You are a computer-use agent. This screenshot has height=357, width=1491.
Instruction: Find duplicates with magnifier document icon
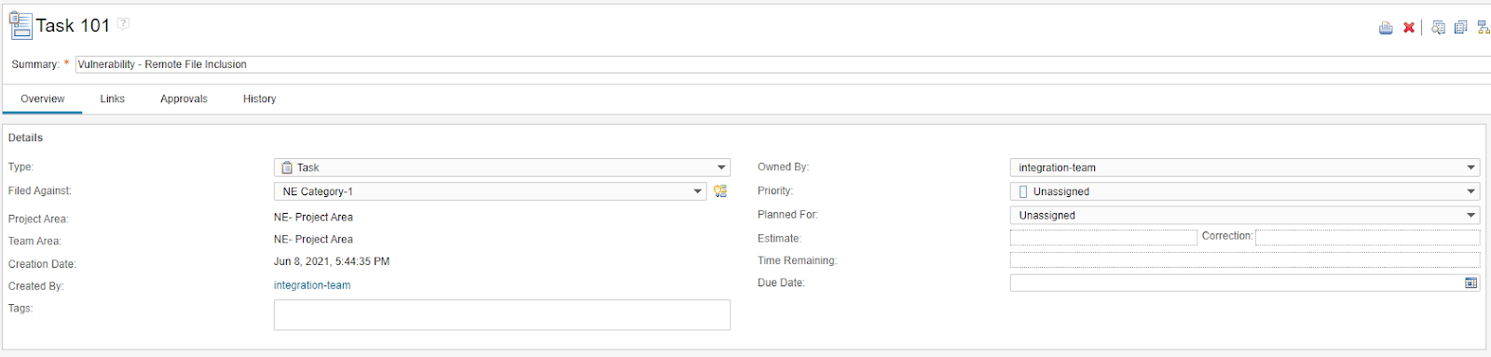[1438, 28]
